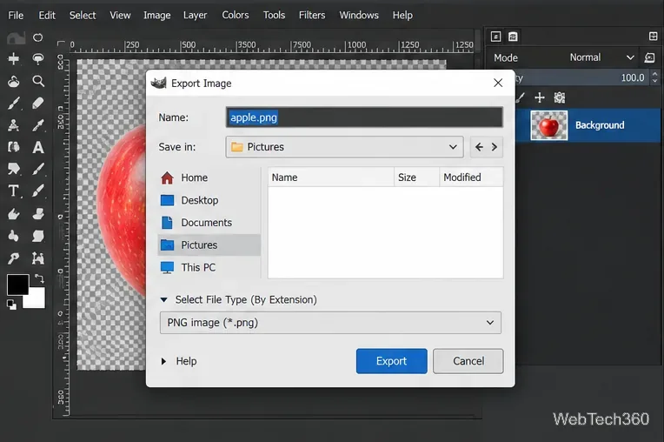
Task: Open the Tools menu
Action: (274, 16)
